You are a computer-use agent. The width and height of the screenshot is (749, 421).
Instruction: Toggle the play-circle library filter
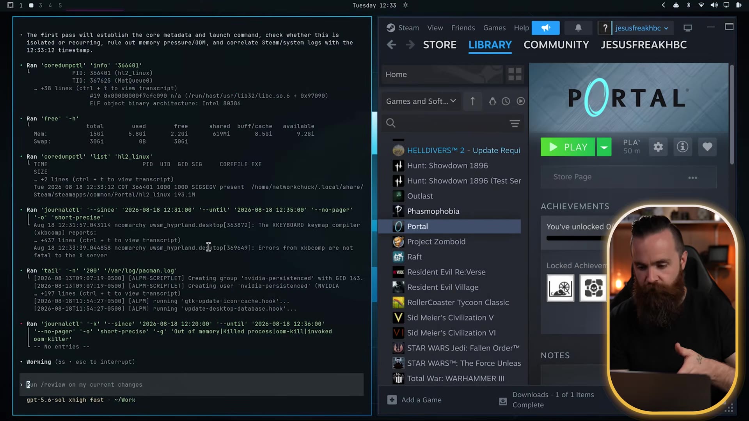pyautogui.click(x=520, y=101)
